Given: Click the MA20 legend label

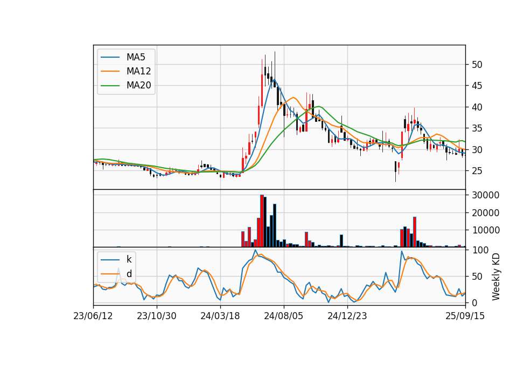Looking at the screenshot, I should [138, 86].
